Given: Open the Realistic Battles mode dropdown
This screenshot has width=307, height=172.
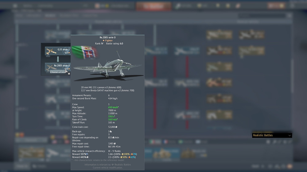Looking at the screenshot, I should click(x=272, y=135).
